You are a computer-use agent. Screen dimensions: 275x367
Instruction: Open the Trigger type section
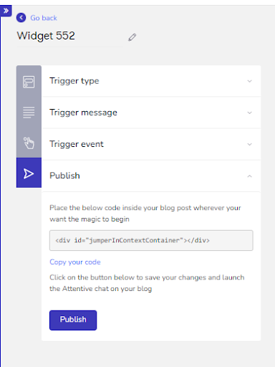click(151, 81)
